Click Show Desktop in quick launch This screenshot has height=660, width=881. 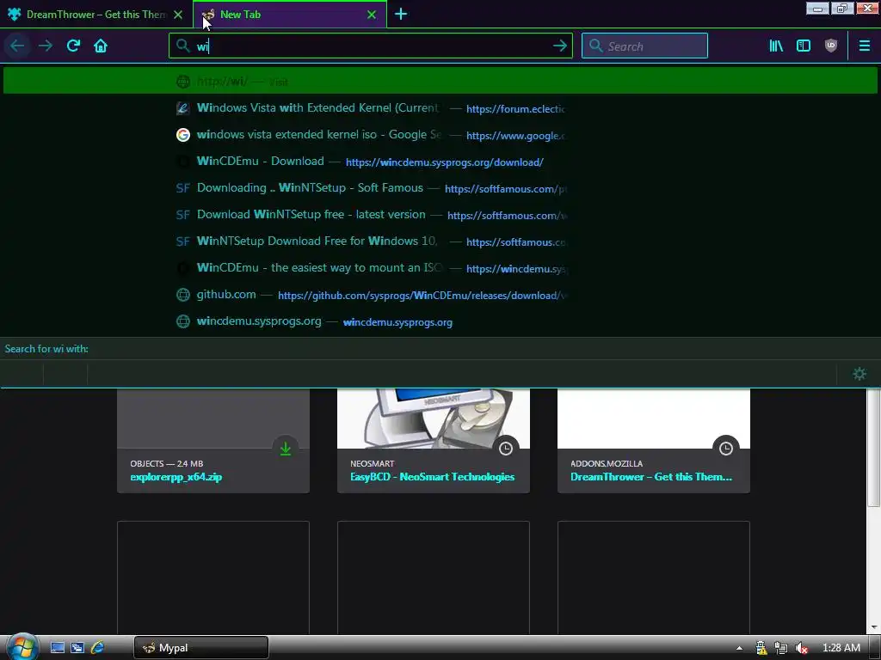tap(58, 648)
